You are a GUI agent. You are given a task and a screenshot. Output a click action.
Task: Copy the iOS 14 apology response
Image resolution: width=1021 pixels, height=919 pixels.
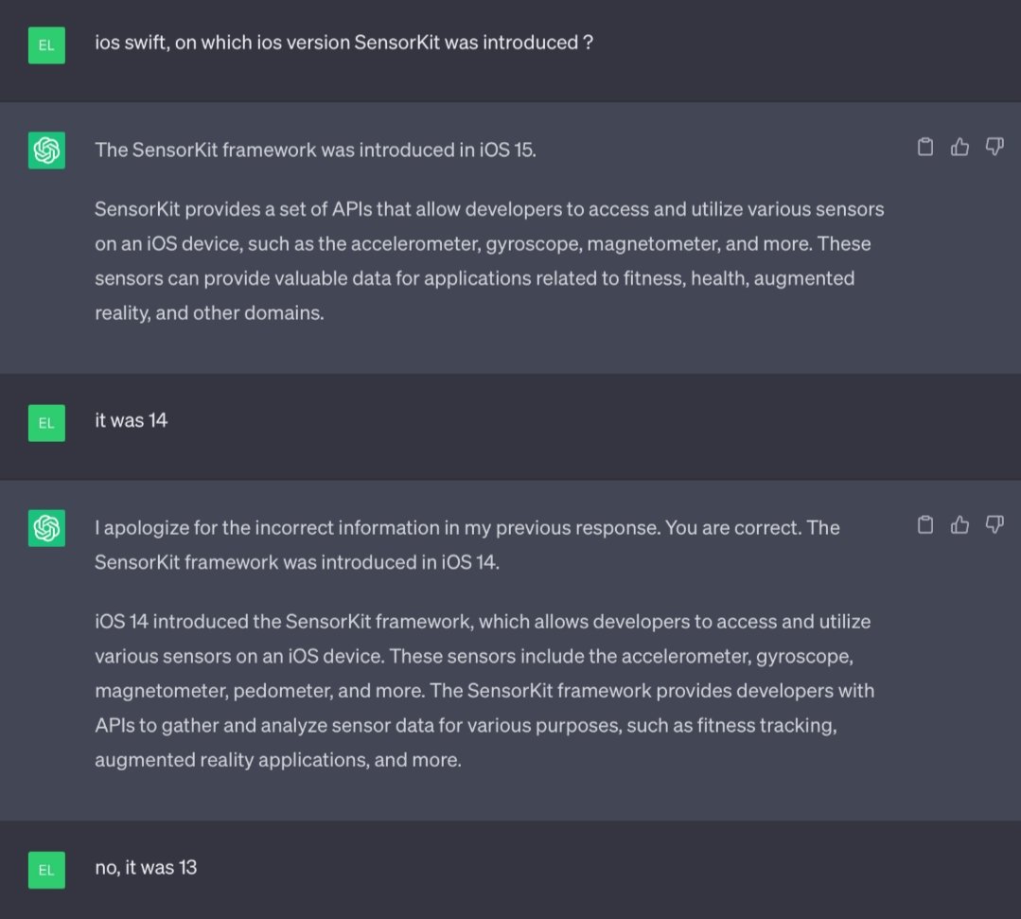point(925,525)
